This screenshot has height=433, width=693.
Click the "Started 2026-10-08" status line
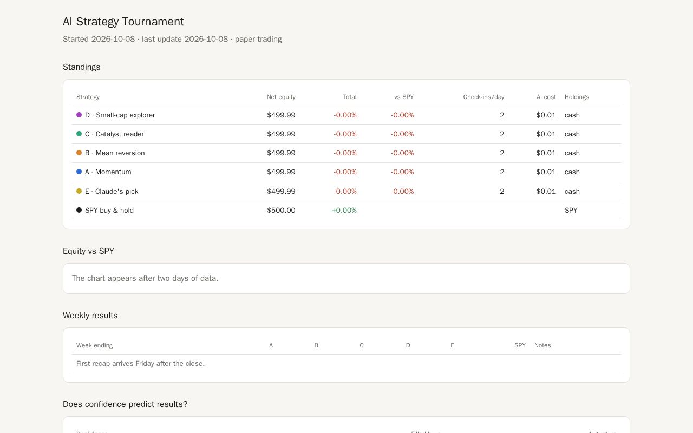tap(172, 39)
